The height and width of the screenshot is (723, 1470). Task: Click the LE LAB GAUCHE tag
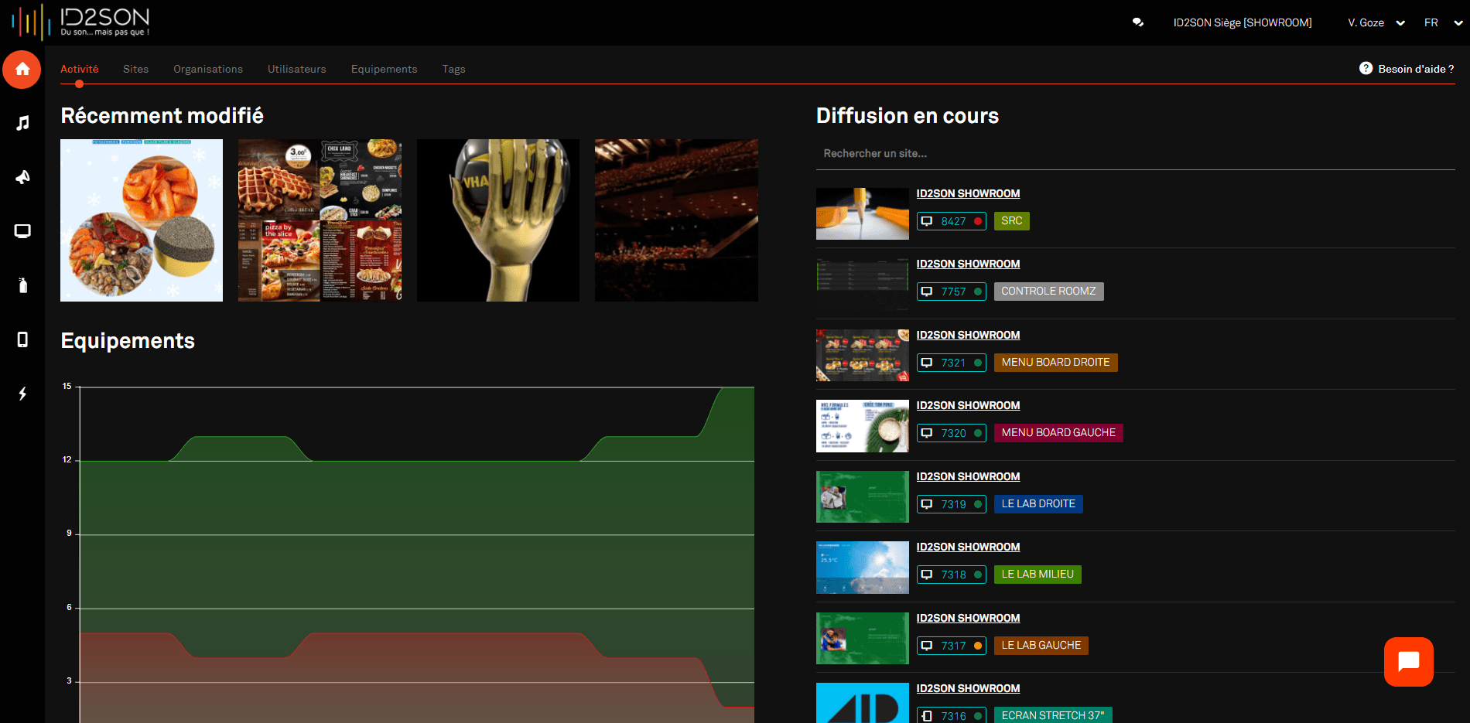click(1041, 646)
